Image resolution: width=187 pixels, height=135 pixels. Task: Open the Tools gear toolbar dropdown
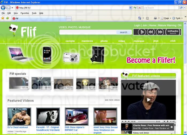pos(177,18)
